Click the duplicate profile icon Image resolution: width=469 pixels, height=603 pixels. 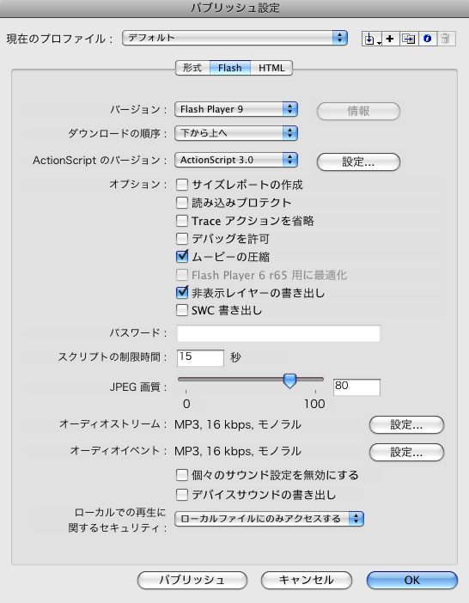pyautogui.click(x=409, y=39)
